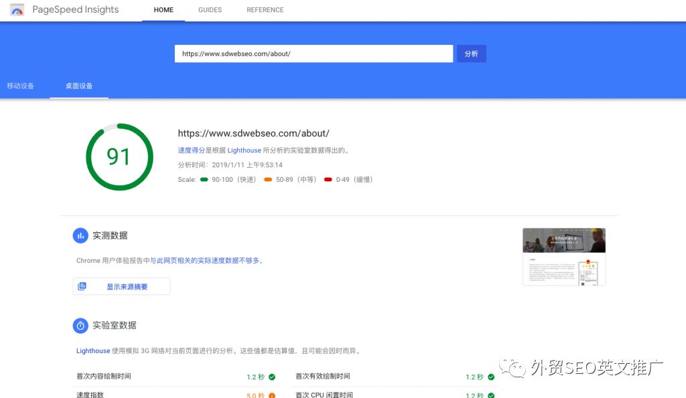
Task: Click the 显示来源摘要 button
Action: pyautogui.click(x=121, y=286)
